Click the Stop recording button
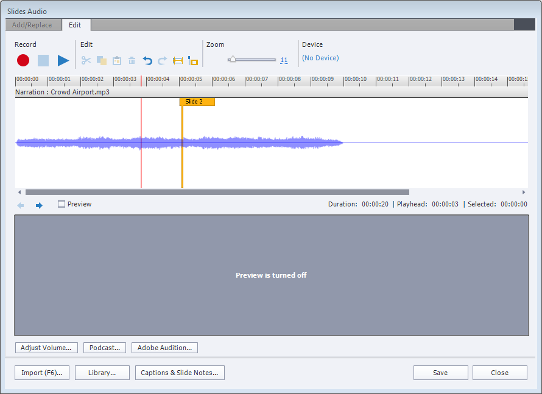This screenshot has height=394, width=542. pyautogui.click(x=43, y=60)
